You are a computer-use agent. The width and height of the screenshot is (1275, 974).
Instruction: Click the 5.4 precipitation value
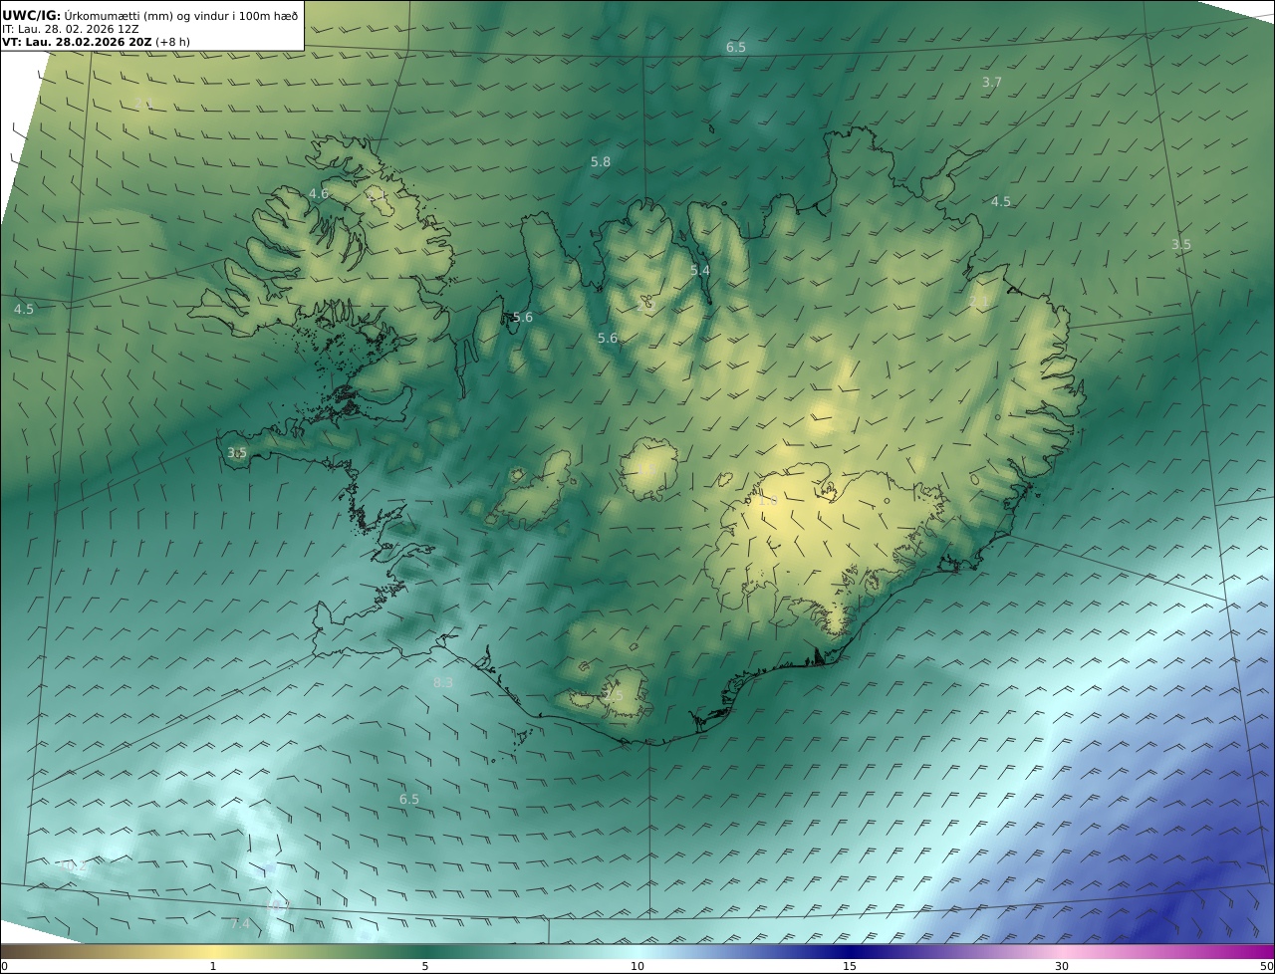700,270
